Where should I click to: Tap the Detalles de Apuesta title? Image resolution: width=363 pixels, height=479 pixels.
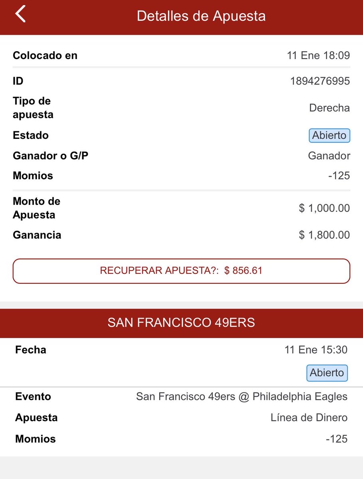point(201,16)
